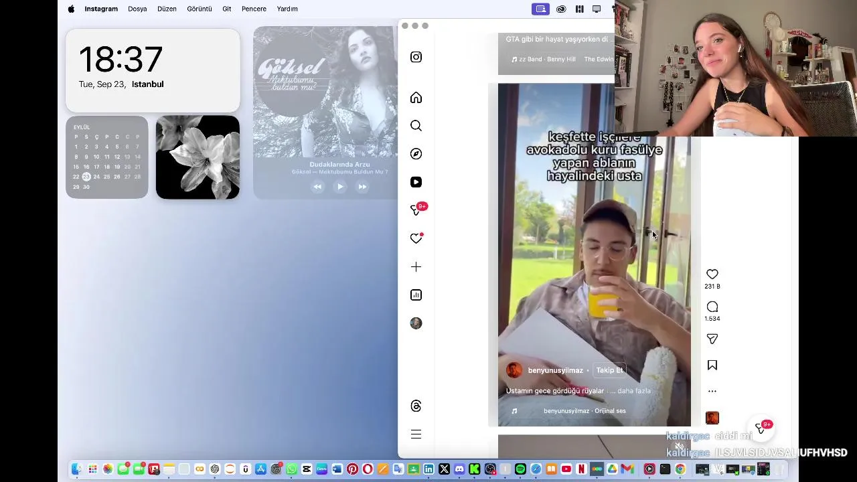857x482 pixels.
Task: Open the Yardım menu
Action: (287, 9)
